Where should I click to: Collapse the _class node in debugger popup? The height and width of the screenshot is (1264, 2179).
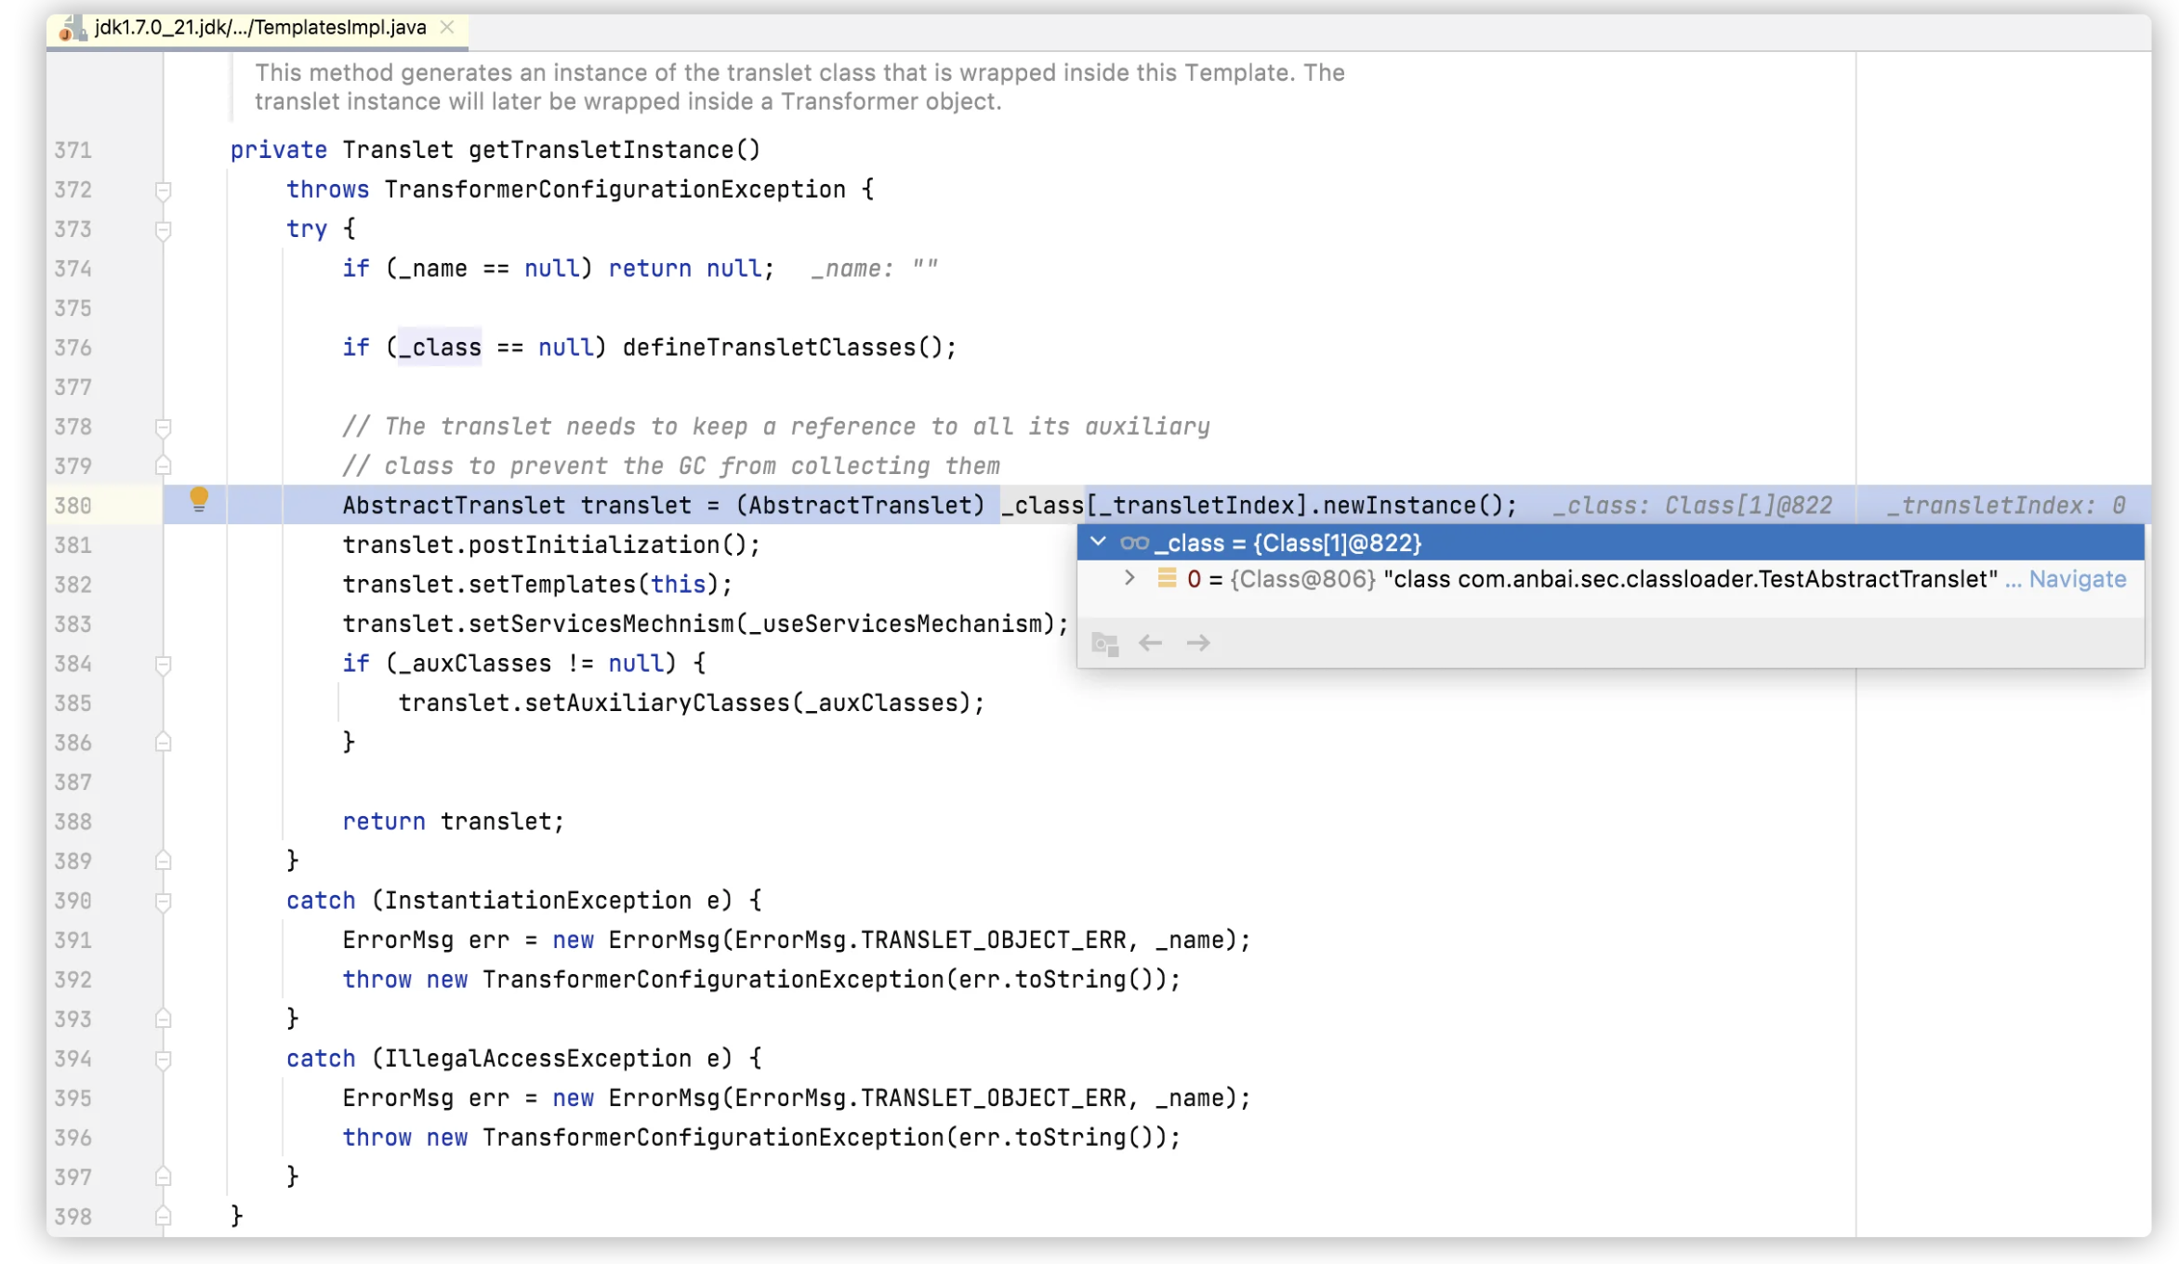click(1098, 542)
